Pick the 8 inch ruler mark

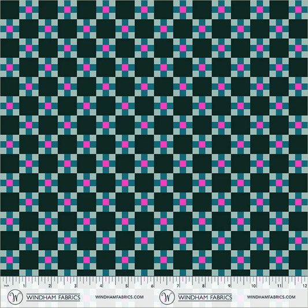coord(203,286)
